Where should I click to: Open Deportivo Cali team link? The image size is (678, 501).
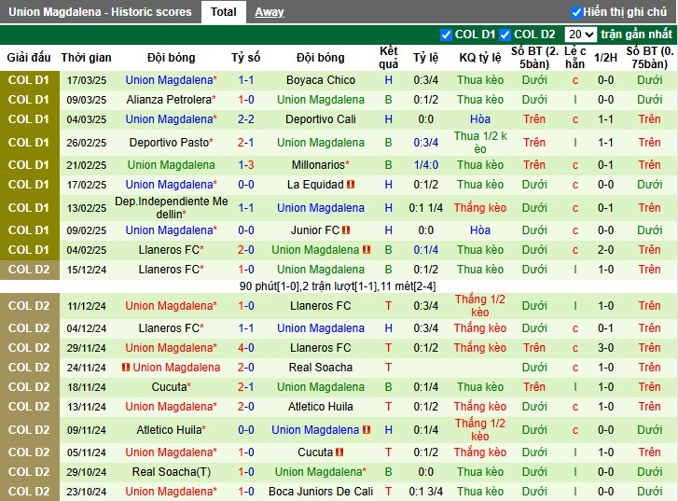point(321,119)
